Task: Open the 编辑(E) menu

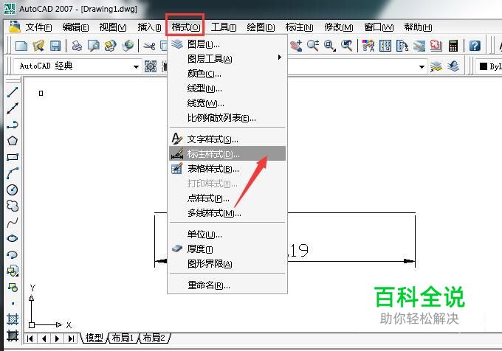Action: [x=75, y=27]
